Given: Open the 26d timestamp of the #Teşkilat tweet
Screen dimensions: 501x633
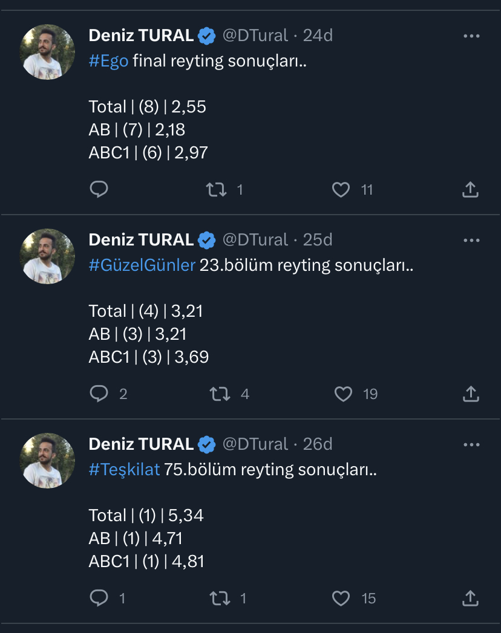Looking at the screenshot, I should 318,444.
